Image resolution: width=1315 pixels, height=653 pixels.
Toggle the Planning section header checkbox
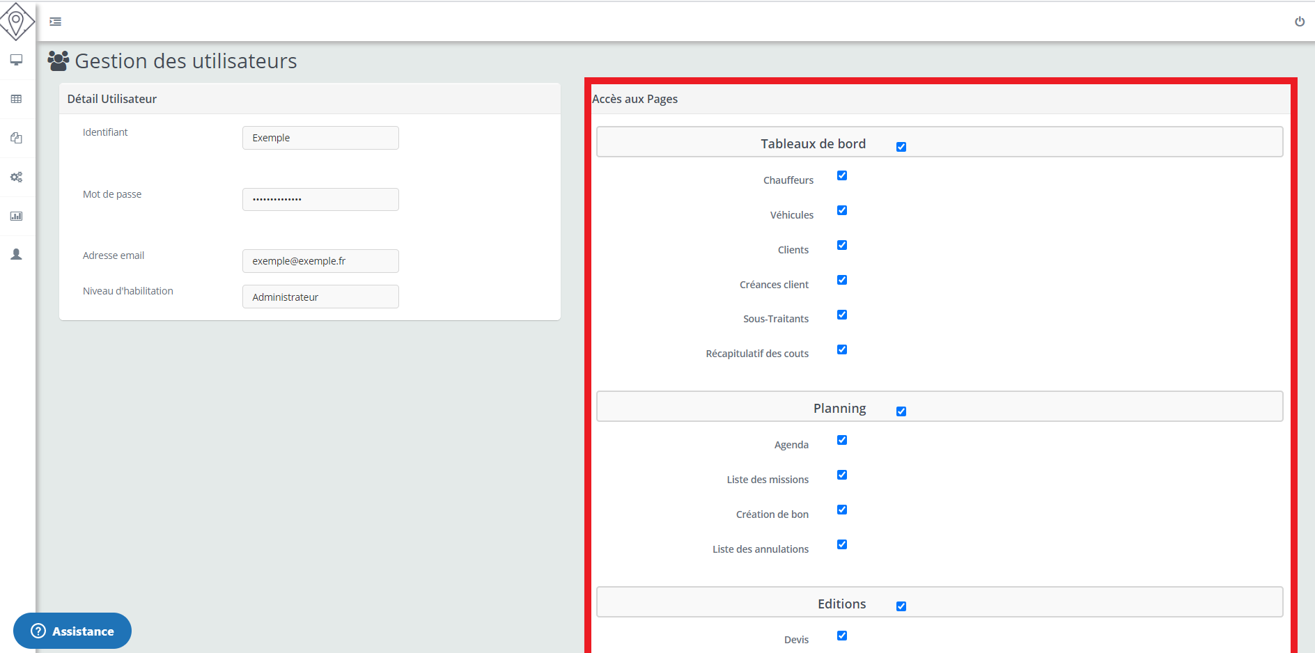[901, 411]
